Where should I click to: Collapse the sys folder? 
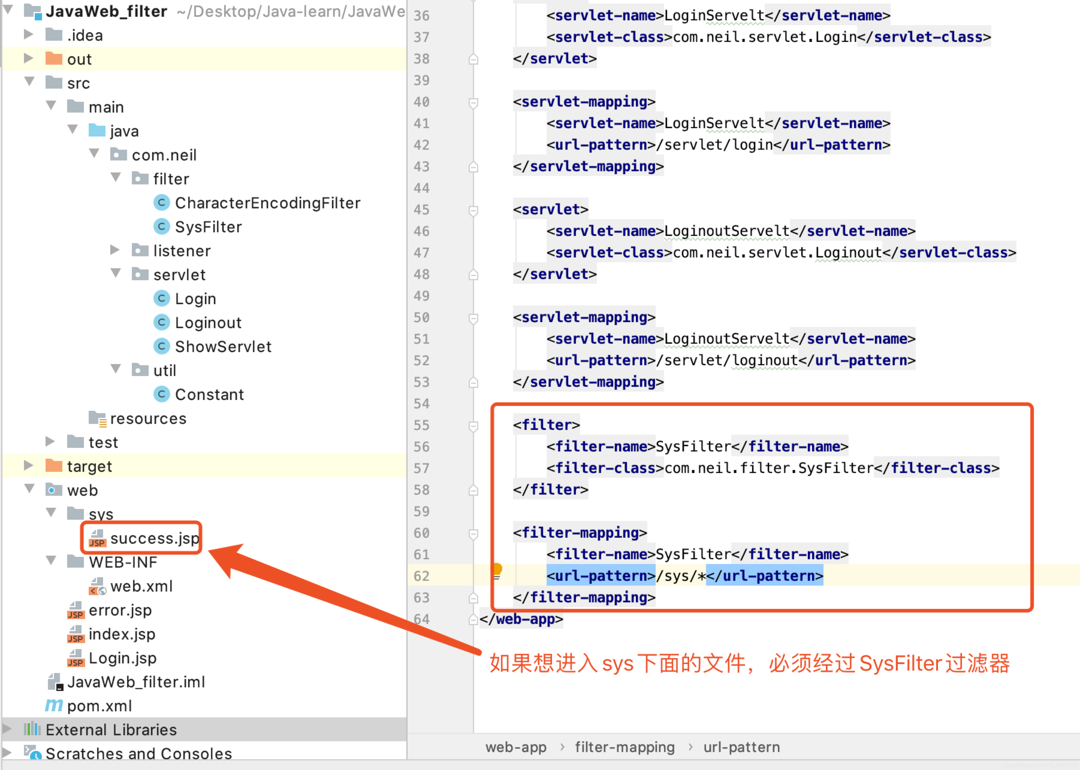(51, 512)
